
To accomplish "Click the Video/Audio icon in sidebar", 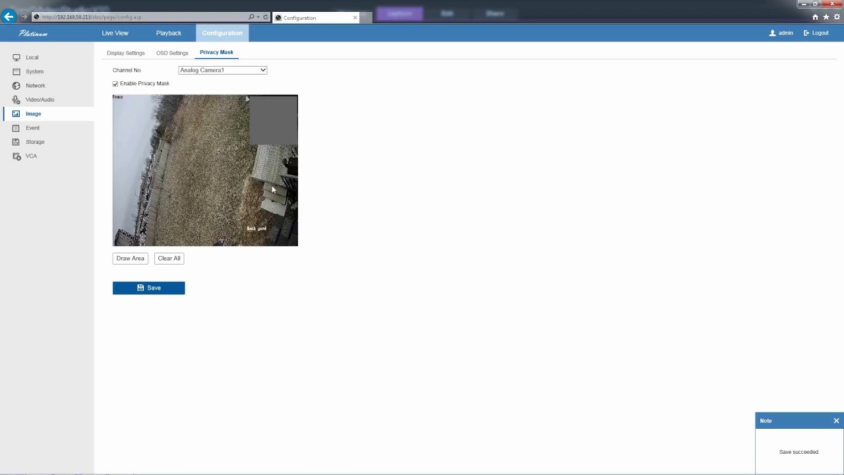I will [x=16, y=100].
